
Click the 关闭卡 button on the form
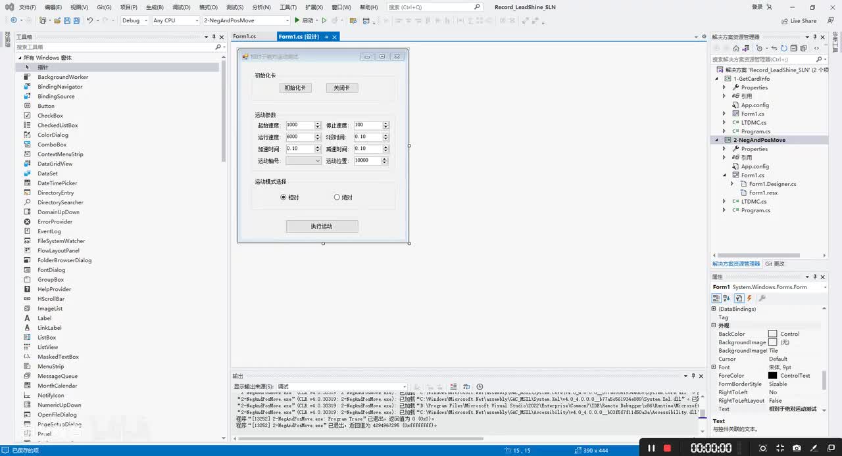tap(342, 88)
